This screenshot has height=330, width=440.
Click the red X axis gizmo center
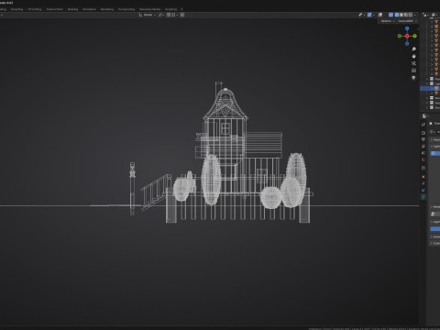[x=407, y=36]
